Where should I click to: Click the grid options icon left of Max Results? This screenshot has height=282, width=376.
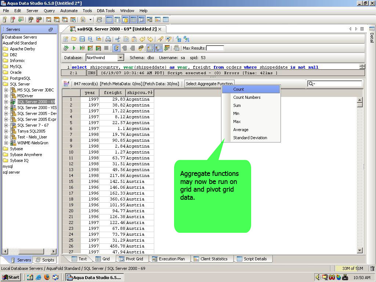click(177, 48)
